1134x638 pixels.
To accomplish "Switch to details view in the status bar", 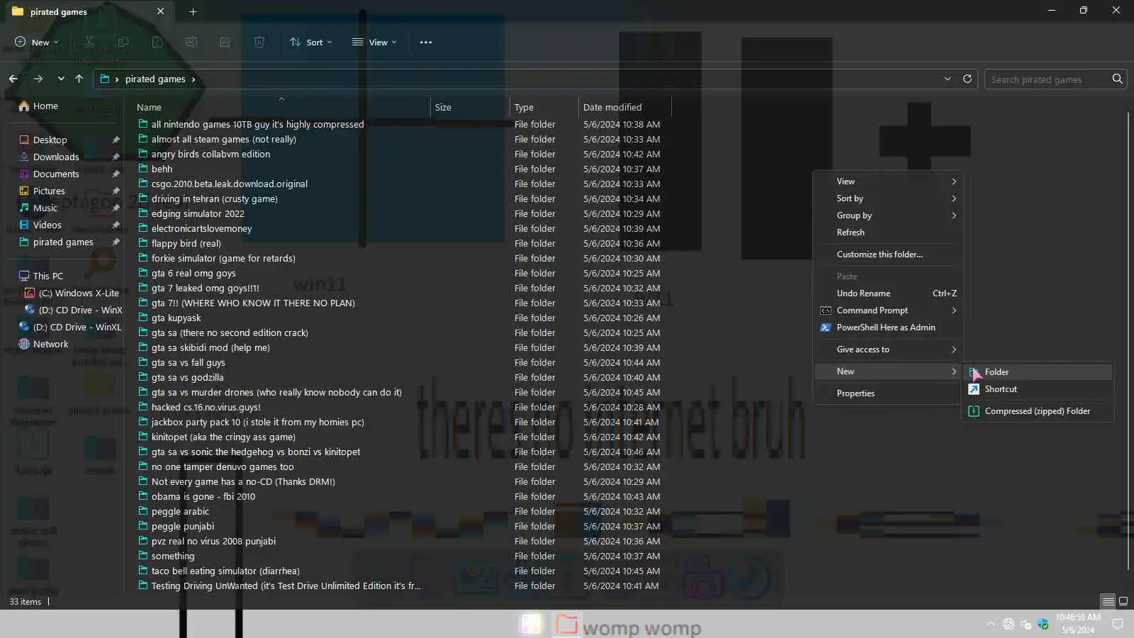I will click(x=1108, y=601).
